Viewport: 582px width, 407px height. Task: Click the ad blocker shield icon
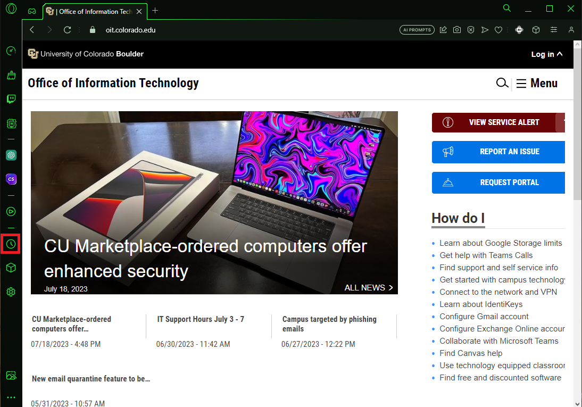(x=471, y=30)
